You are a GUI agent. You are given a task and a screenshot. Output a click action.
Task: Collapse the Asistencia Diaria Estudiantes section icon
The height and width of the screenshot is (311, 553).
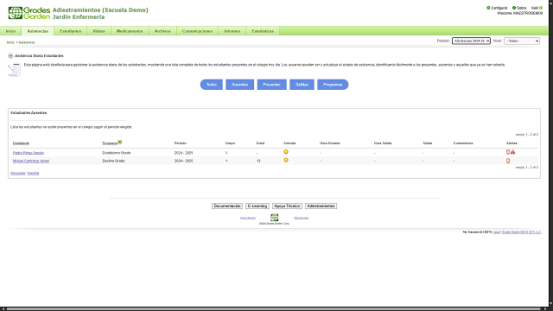[10, 55]
